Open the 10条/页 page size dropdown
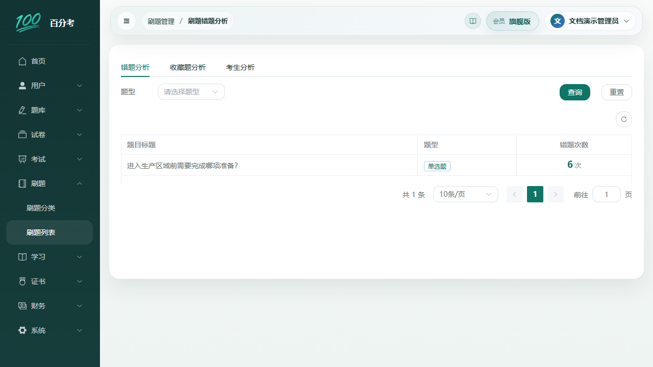Screen dimensions: 653x367 (466, 194)
